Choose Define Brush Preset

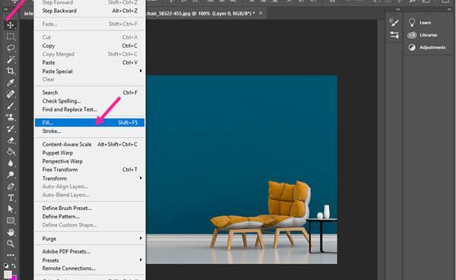coord(90,208)
